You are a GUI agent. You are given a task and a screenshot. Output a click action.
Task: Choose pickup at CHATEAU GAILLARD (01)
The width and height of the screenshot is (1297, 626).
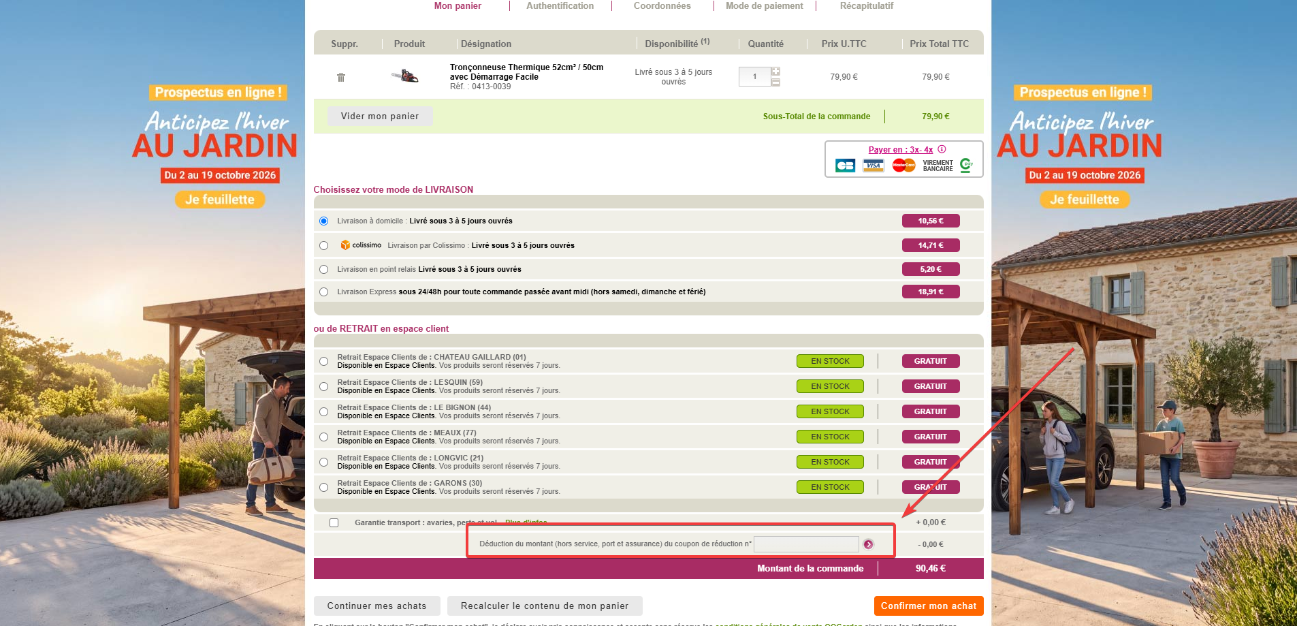[x=323, y=361]
